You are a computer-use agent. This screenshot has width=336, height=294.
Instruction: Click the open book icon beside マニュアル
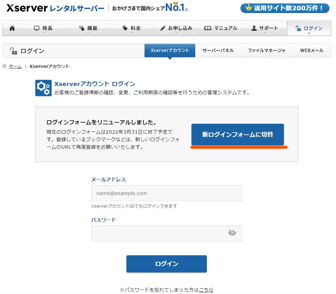pos(208,28)
